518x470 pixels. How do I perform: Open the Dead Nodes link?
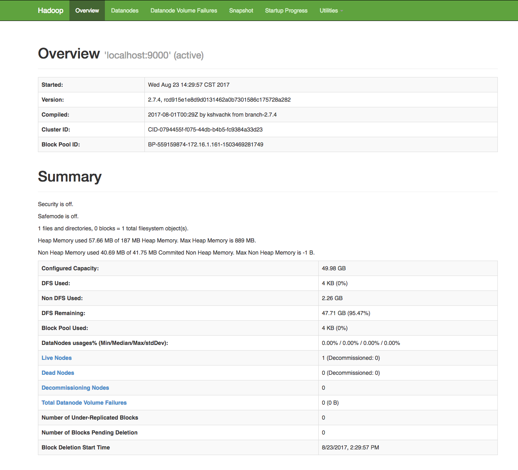pyautogui.click(x=58, y=373)
